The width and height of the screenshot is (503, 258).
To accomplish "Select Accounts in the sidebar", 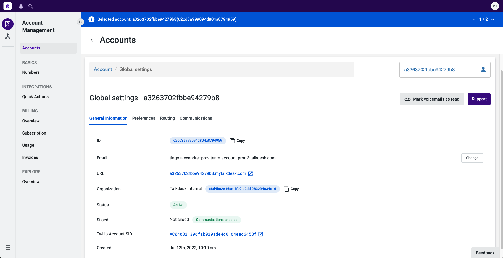I will click(x=48, y=48).
